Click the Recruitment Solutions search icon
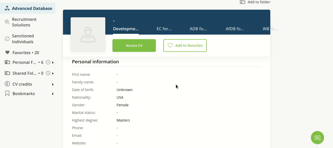This screenshot has width=333, height=148. coord(7,22)
